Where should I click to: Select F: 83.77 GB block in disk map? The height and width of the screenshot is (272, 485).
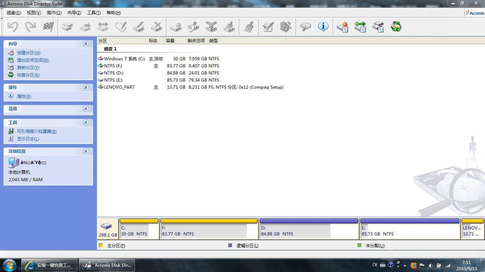pyautogui.click(x=209, y=229)
